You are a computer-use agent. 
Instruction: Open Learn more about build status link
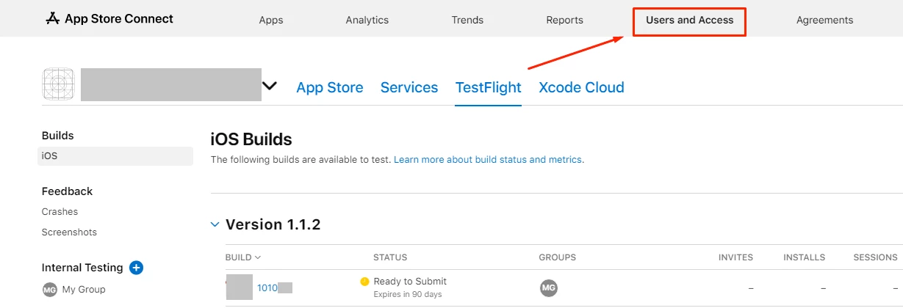point(489,159)
